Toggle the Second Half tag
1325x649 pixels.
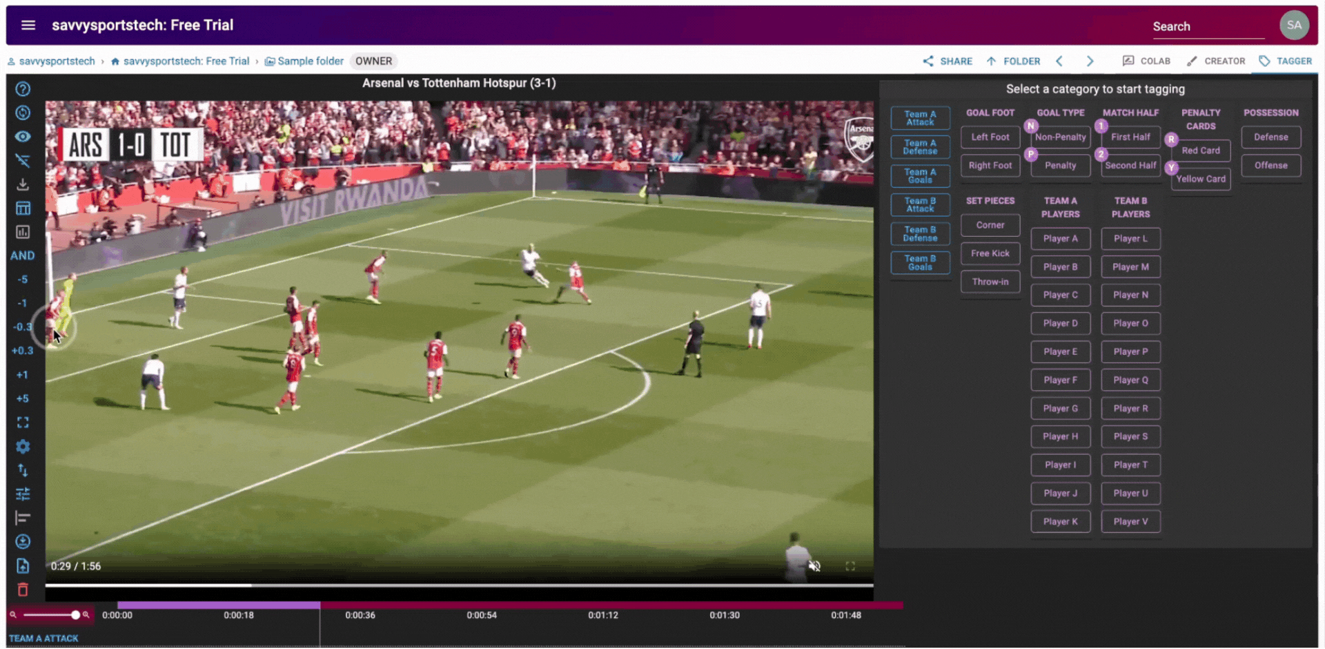point(1130,166)
